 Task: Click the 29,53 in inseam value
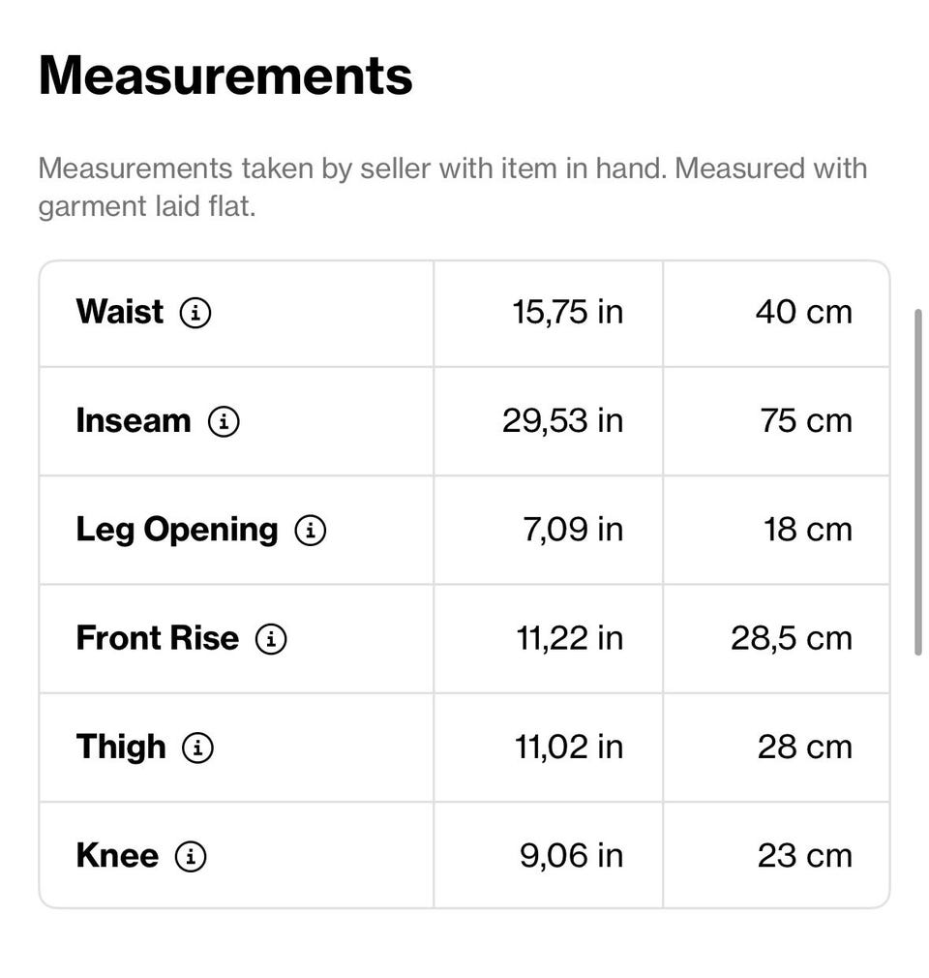[x=562, y=421]
